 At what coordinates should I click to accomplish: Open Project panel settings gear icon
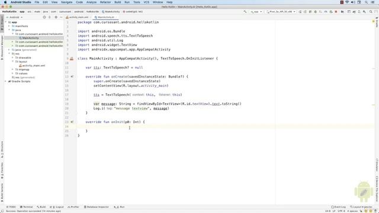[x=56, y=17]
